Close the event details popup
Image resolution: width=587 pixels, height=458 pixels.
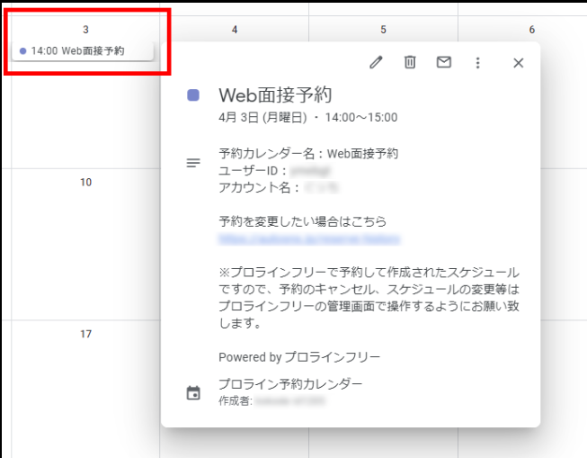click(x=518, y=63)
